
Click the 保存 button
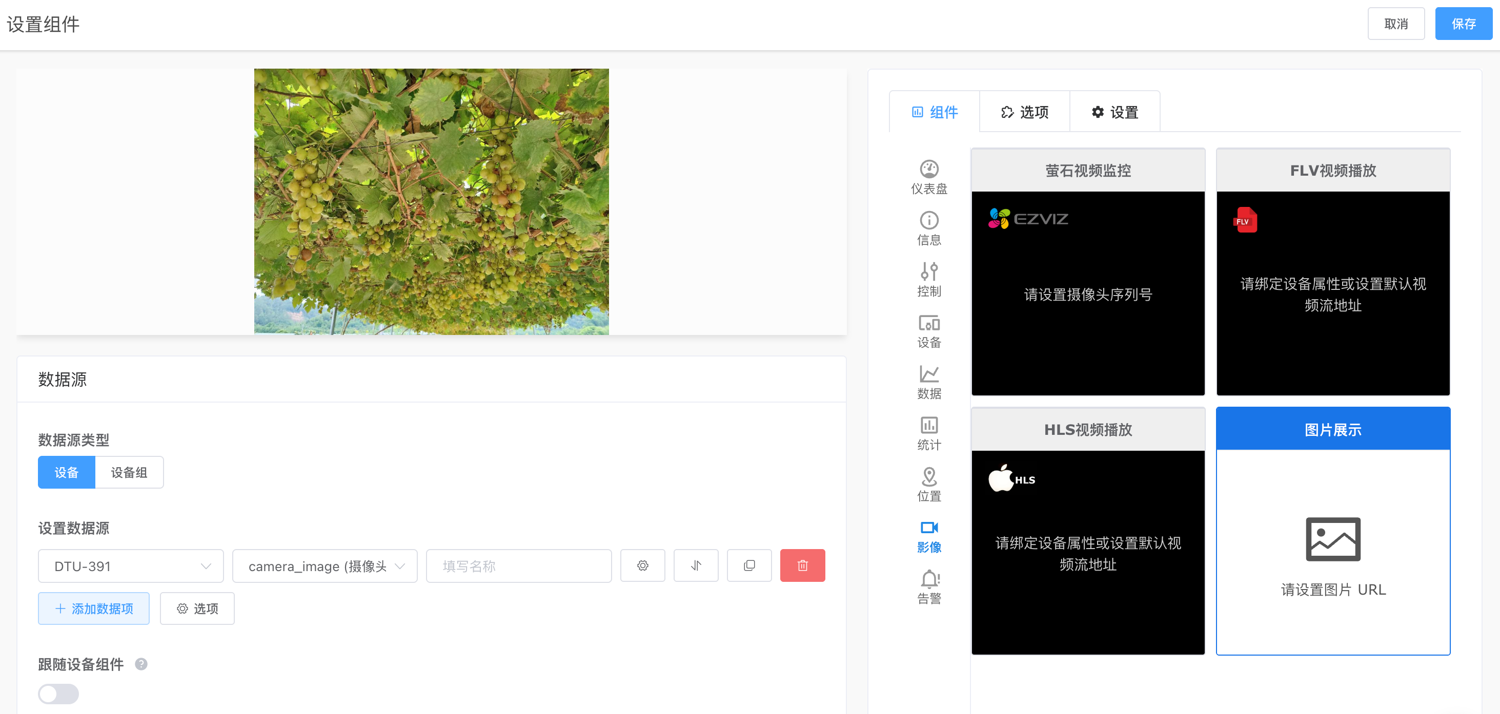(x=1463, y=23)
